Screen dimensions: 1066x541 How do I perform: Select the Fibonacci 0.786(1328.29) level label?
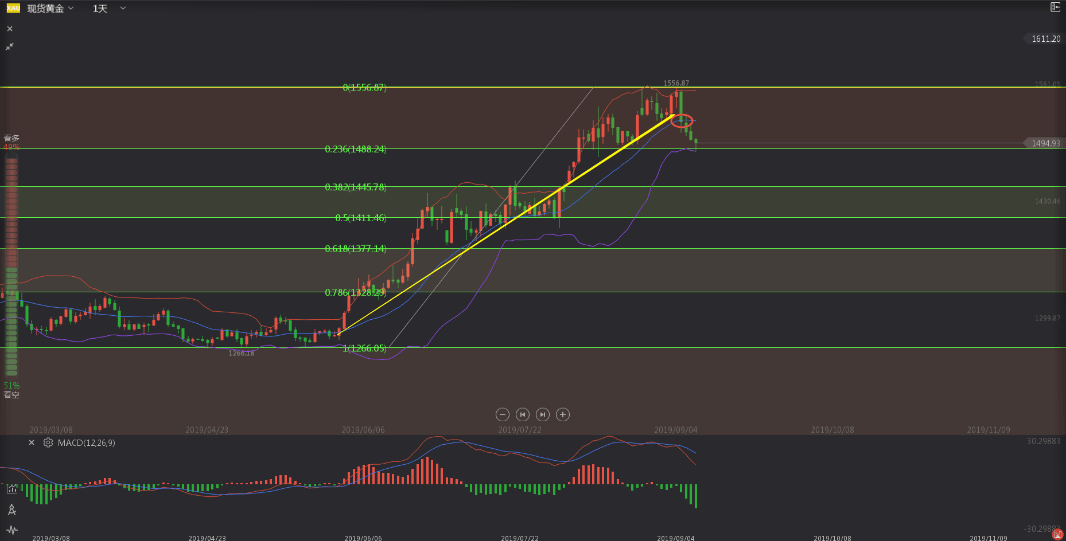point(356,293)
